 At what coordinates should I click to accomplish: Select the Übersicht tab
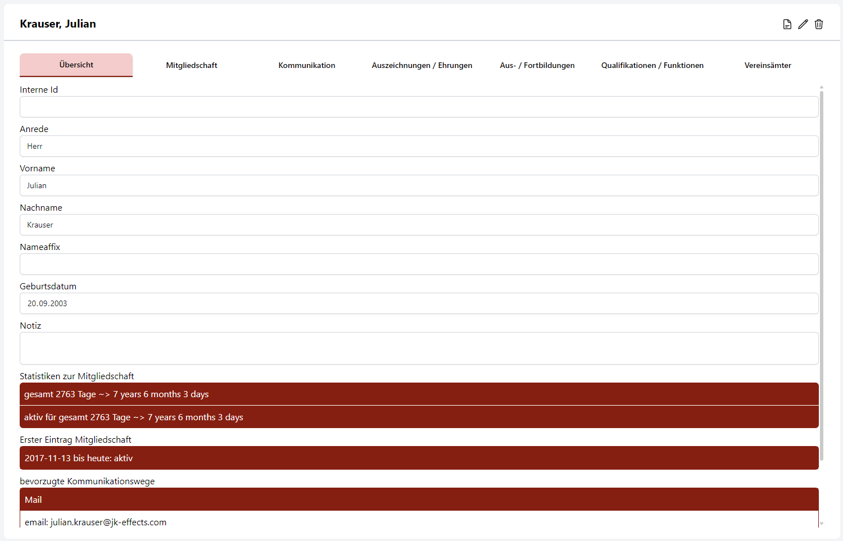(x=76, y=65)
